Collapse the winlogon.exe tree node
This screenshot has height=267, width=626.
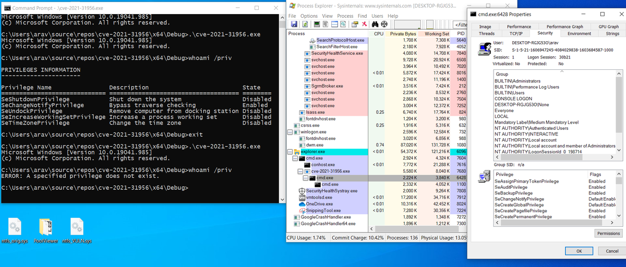point(291,132)
